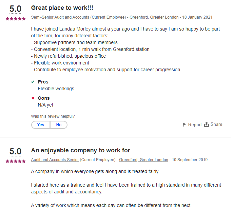Click the Report flag icon
233x209 pixels.
185,125
